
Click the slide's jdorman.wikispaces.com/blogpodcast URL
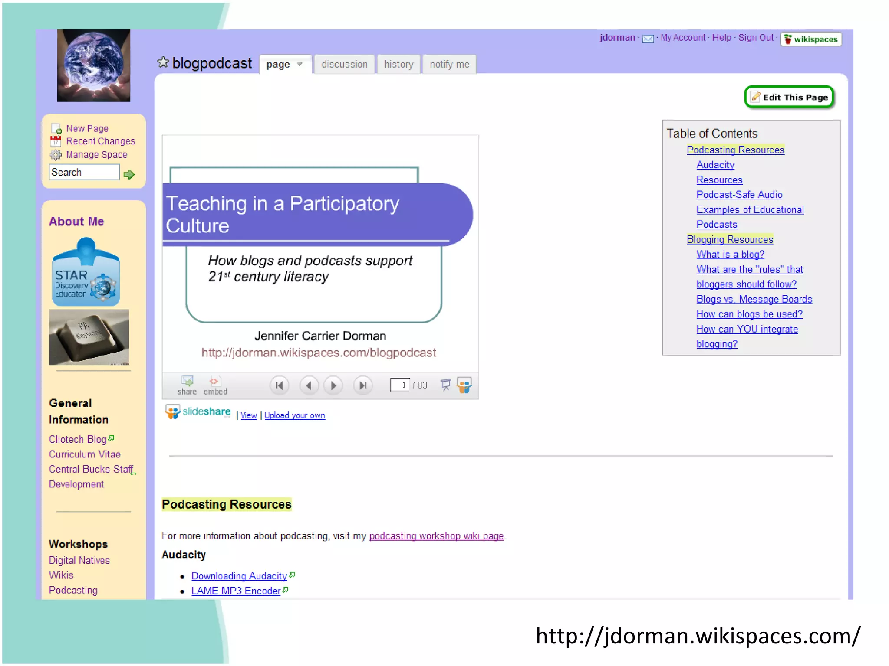pyautogui.click(x=318, y=353)
